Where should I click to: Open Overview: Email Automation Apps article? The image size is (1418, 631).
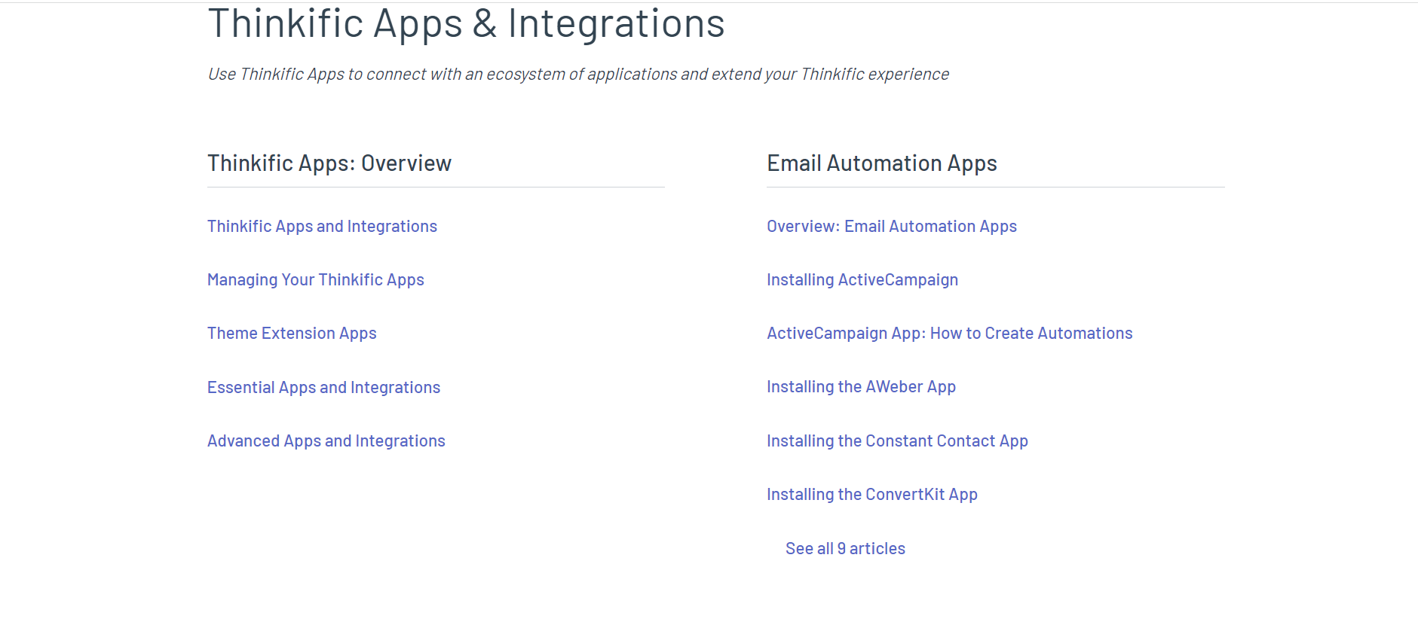pyautogui.click(x=892, y=227)
